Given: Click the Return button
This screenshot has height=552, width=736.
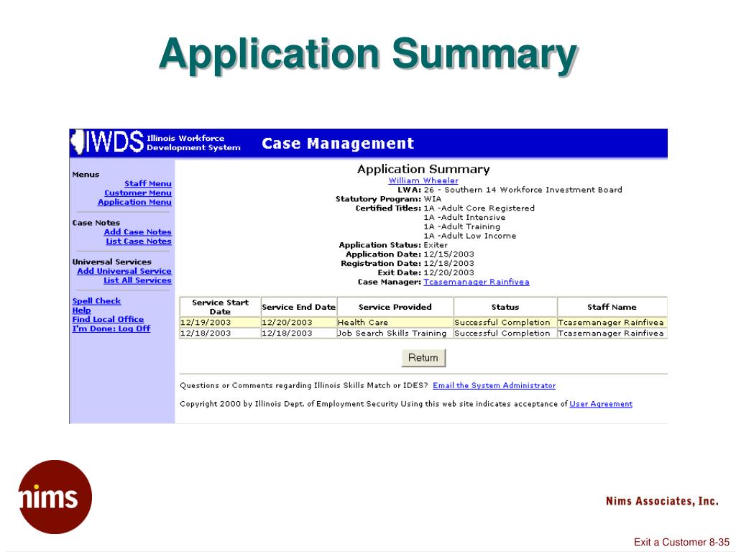Looking at the screenshot, I should point(423,358).
